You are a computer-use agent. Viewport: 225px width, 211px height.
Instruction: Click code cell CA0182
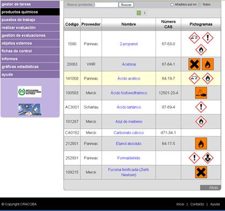[x=72, y=132]
